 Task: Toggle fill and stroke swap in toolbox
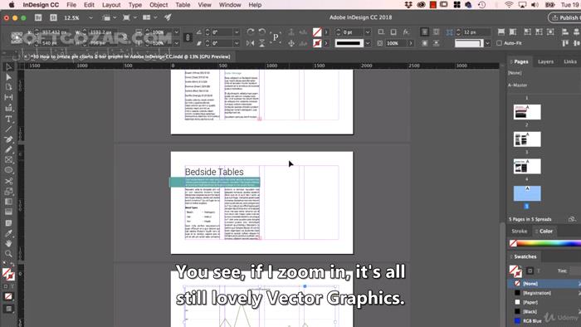[x=12, y=265]
